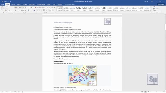Decrease font size with shrink font icon
The height and width of the screenshot is (93, 166).
(29, 7)
